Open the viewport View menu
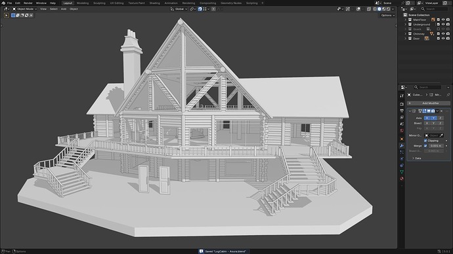Screen dimensions: 453x254 pyautogui.click(x=43, y=9)
